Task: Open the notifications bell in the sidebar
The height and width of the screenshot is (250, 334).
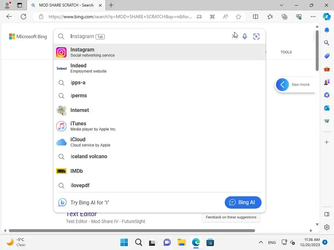Action: pos(326,30)
